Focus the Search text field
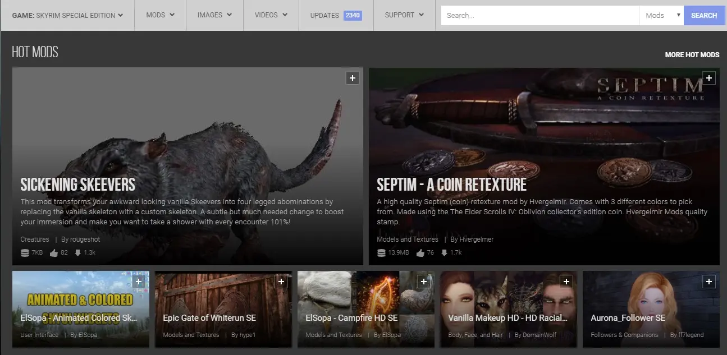Image resolution: width=727 pixels, height=355 pixels. coord(540,16)
